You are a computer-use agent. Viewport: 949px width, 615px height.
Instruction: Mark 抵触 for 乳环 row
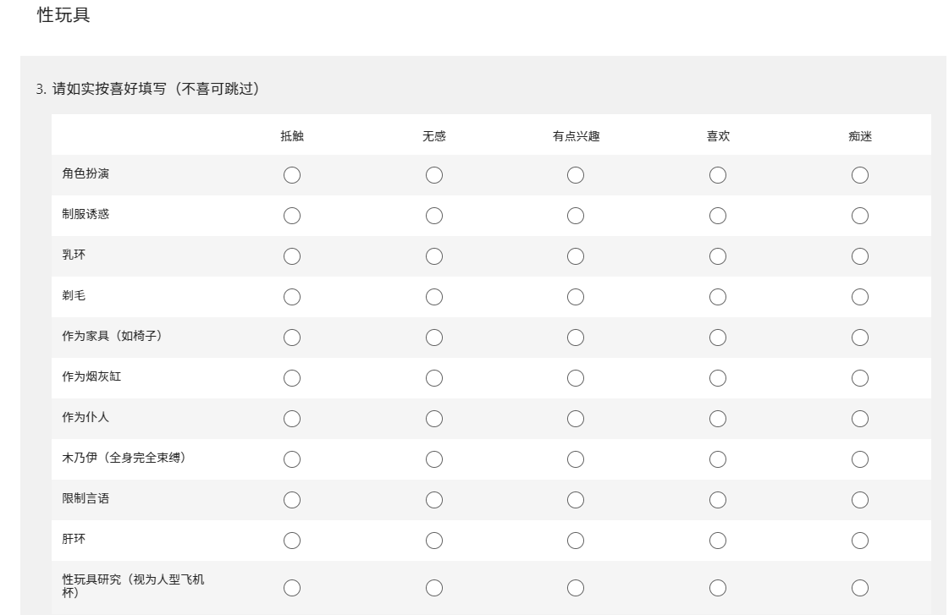point(292,256)
